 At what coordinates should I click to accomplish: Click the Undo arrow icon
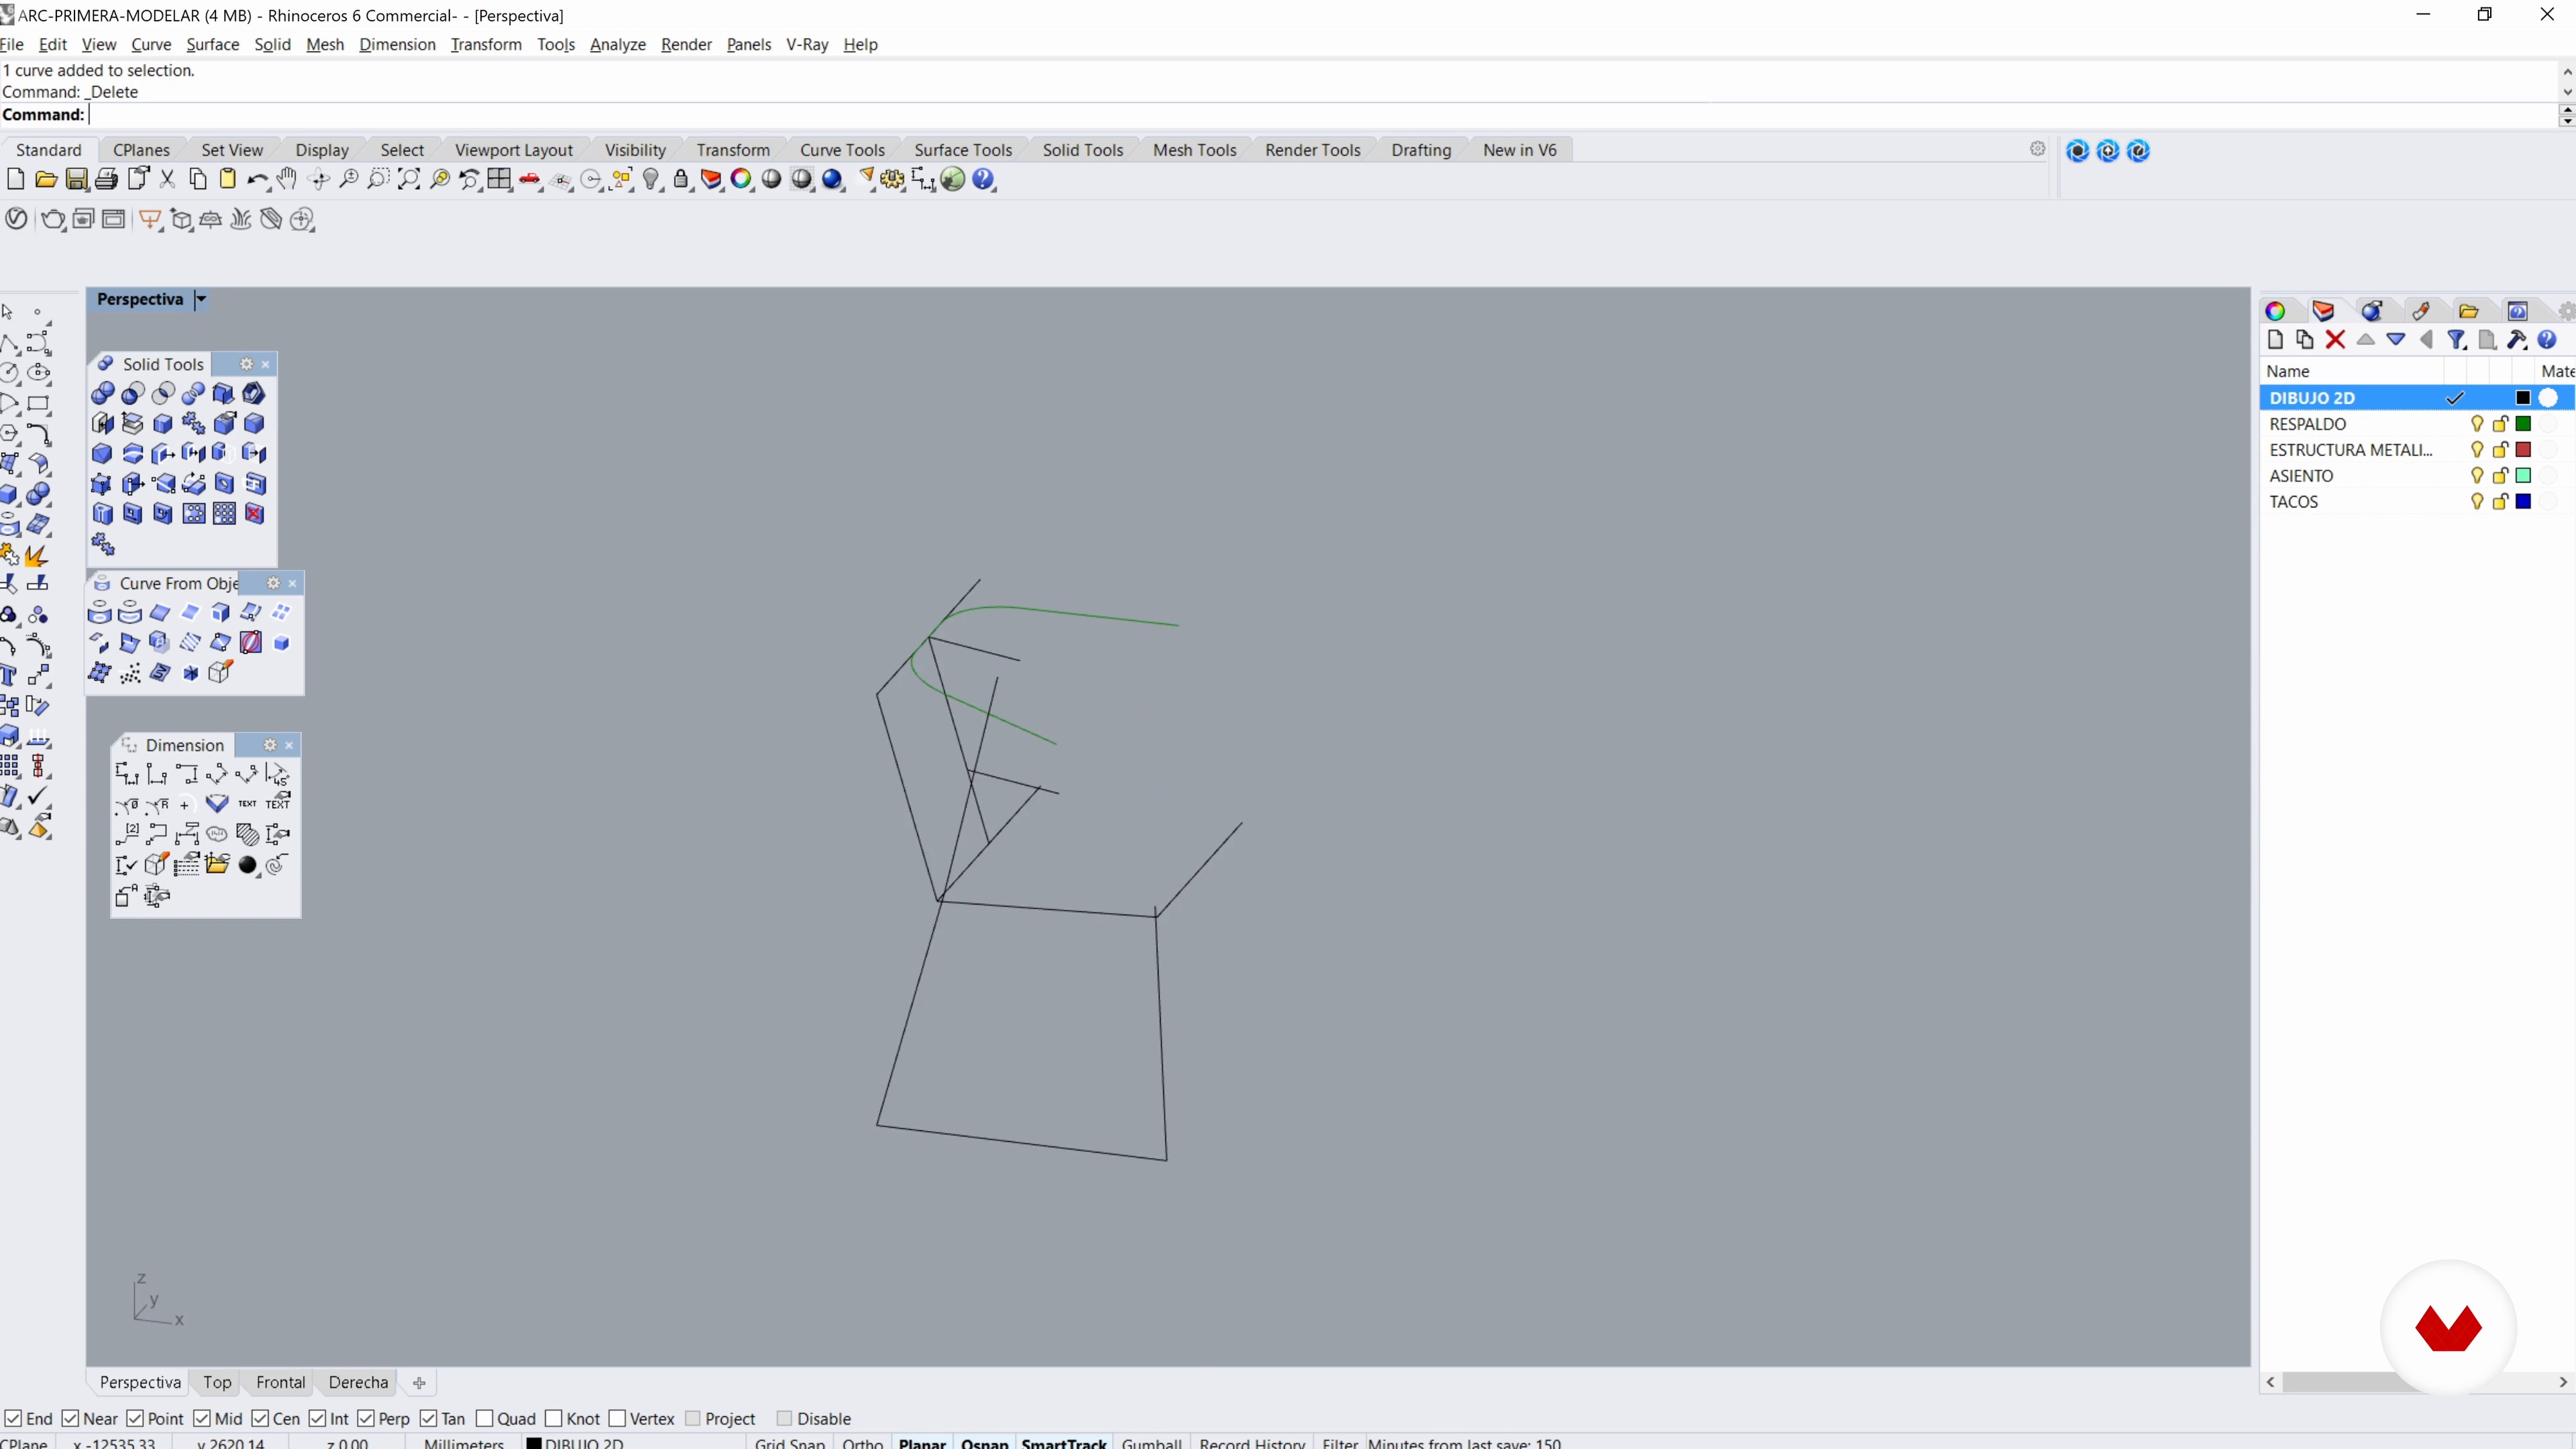click(x=257, y=179)
